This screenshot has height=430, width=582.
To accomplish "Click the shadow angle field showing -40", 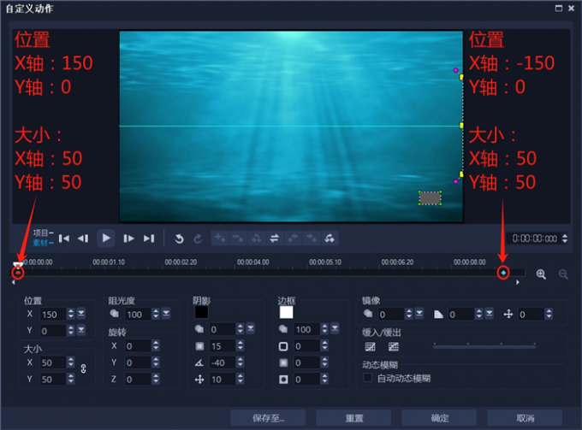I will [x=223, y=362].
